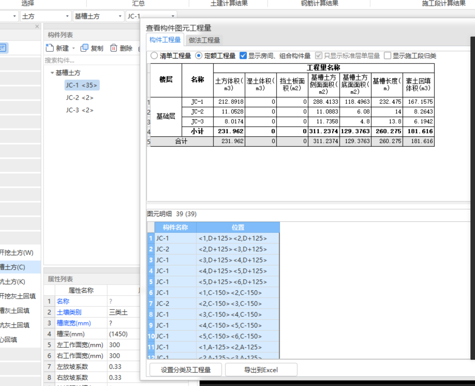This screenshot has width=475, height=386.
Task: Click the 名称 property link
Action: 63,301
